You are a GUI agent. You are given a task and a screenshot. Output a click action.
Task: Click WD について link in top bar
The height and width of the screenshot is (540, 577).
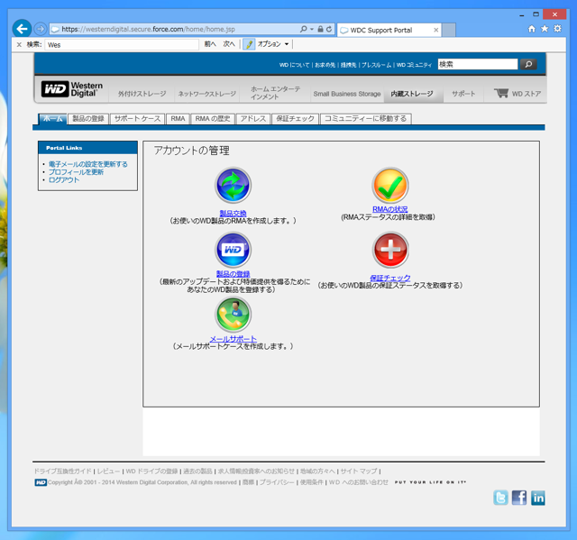point(295,65)
